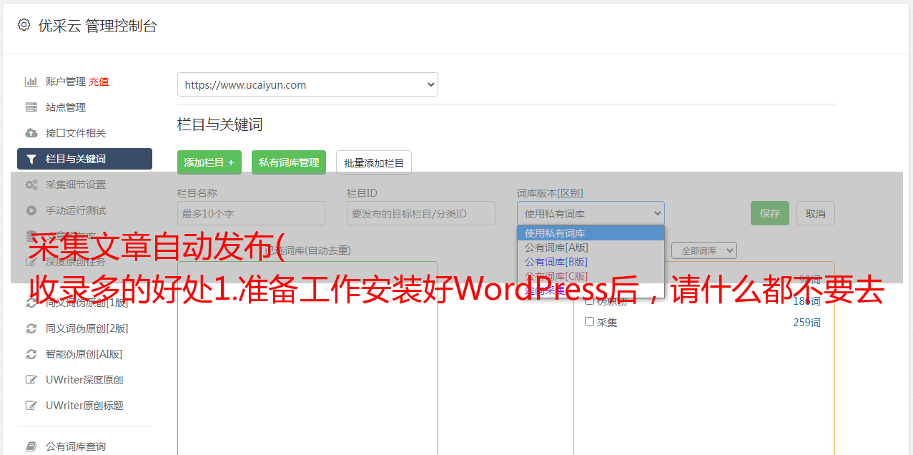Click the book icon beside 公有词库查询

click(x=31, y=446)
